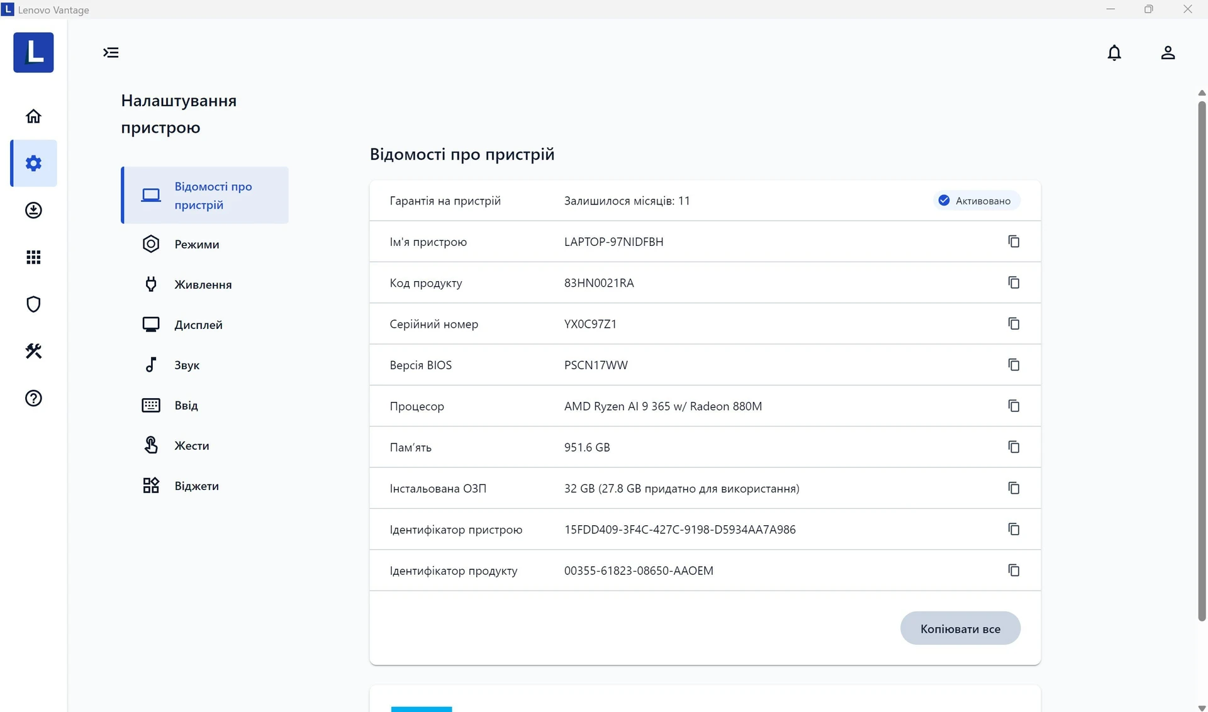Click the scrollbar down arrow
Viewport: 1208px width, 712px height.
pyautogui.click(x=1202, y=708)
